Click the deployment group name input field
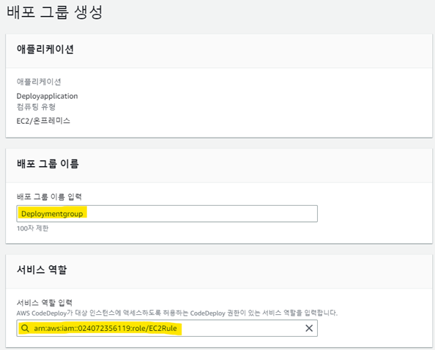435x350 pixels. (x=167, y=214)
